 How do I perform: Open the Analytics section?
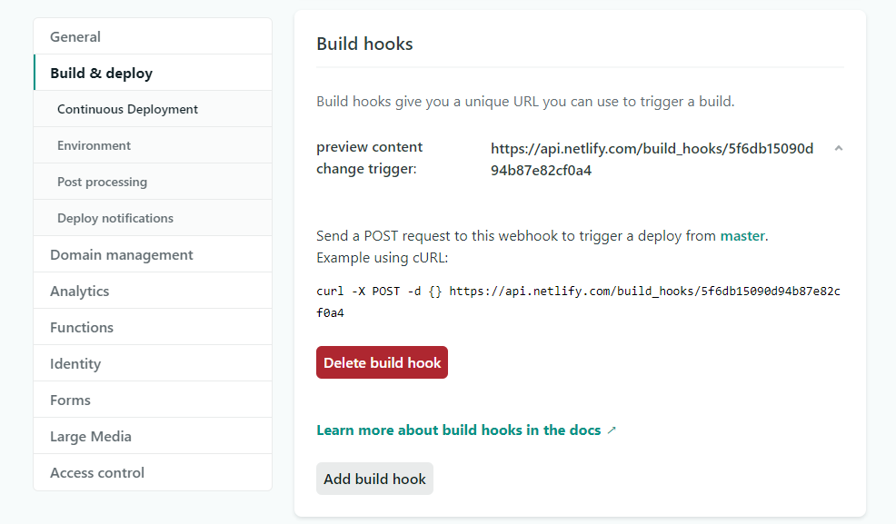coord(79,291)
